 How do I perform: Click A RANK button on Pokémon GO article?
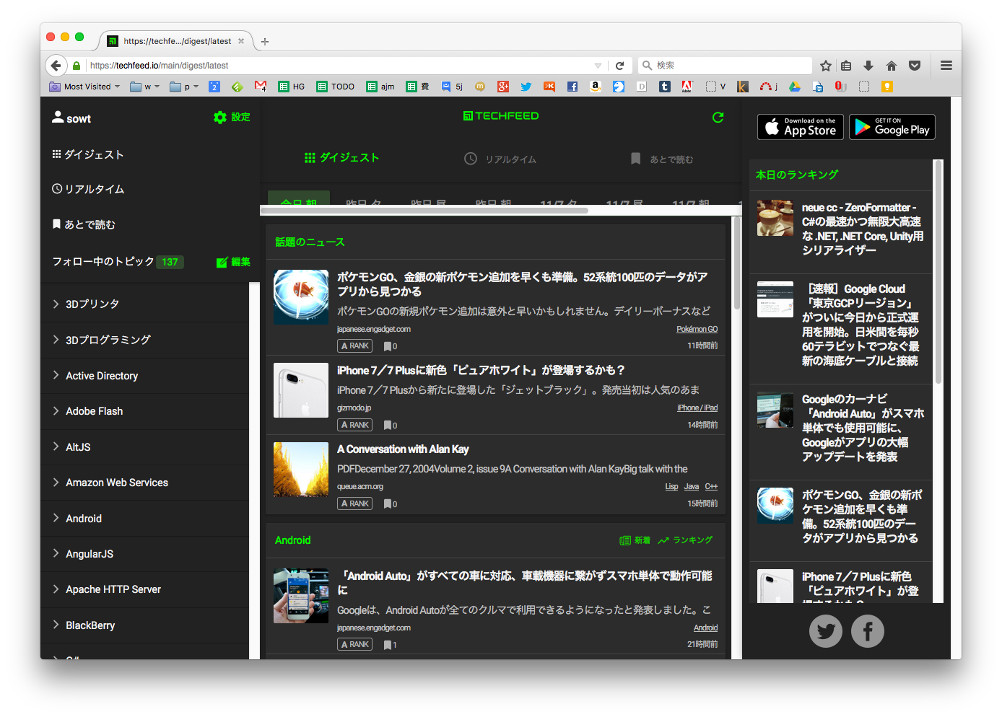354,346
